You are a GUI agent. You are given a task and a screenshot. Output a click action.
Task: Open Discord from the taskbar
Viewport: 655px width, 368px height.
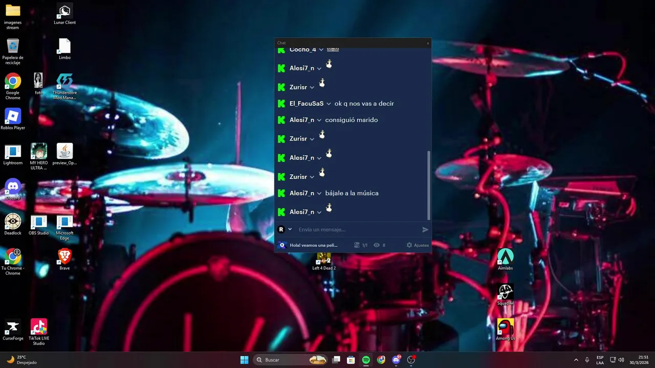coord(396,360)
